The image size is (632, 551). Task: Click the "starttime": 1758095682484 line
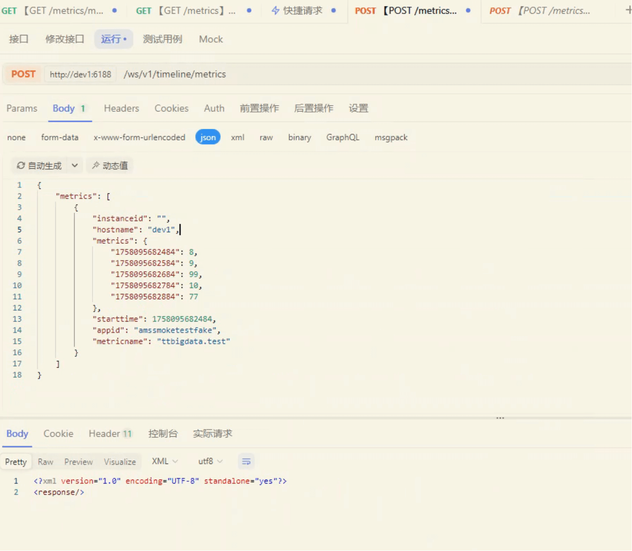154,319
